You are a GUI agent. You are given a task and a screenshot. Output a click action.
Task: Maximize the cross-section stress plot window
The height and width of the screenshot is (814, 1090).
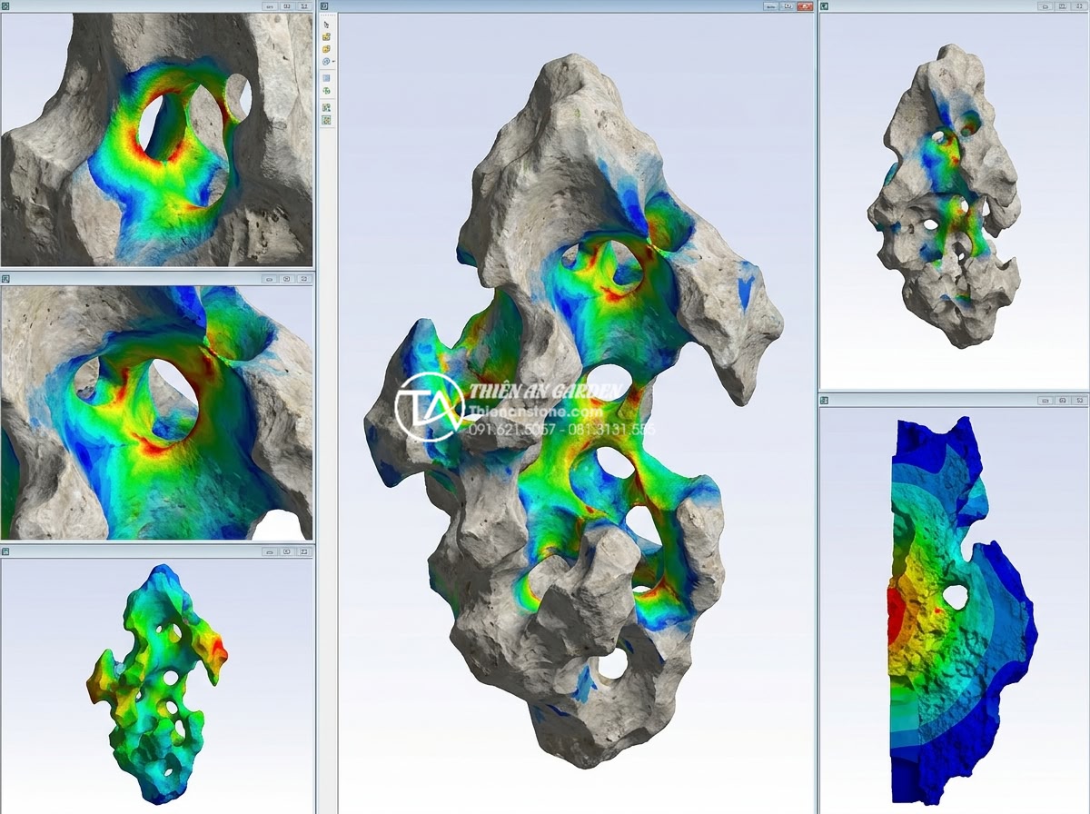(x=1062, y=399)
